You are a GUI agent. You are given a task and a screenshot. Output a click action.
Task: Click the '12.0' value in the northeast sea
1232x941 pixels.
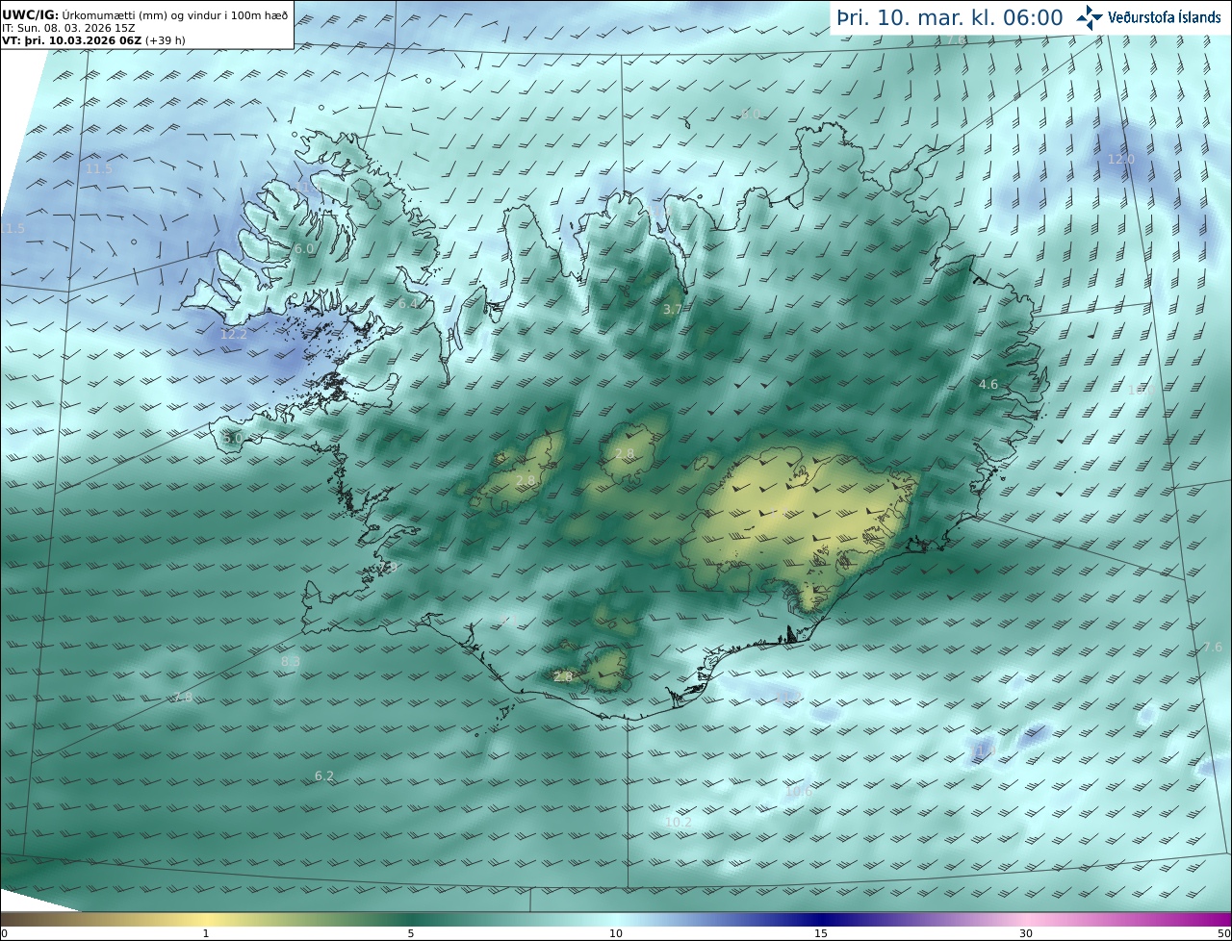1121,159
